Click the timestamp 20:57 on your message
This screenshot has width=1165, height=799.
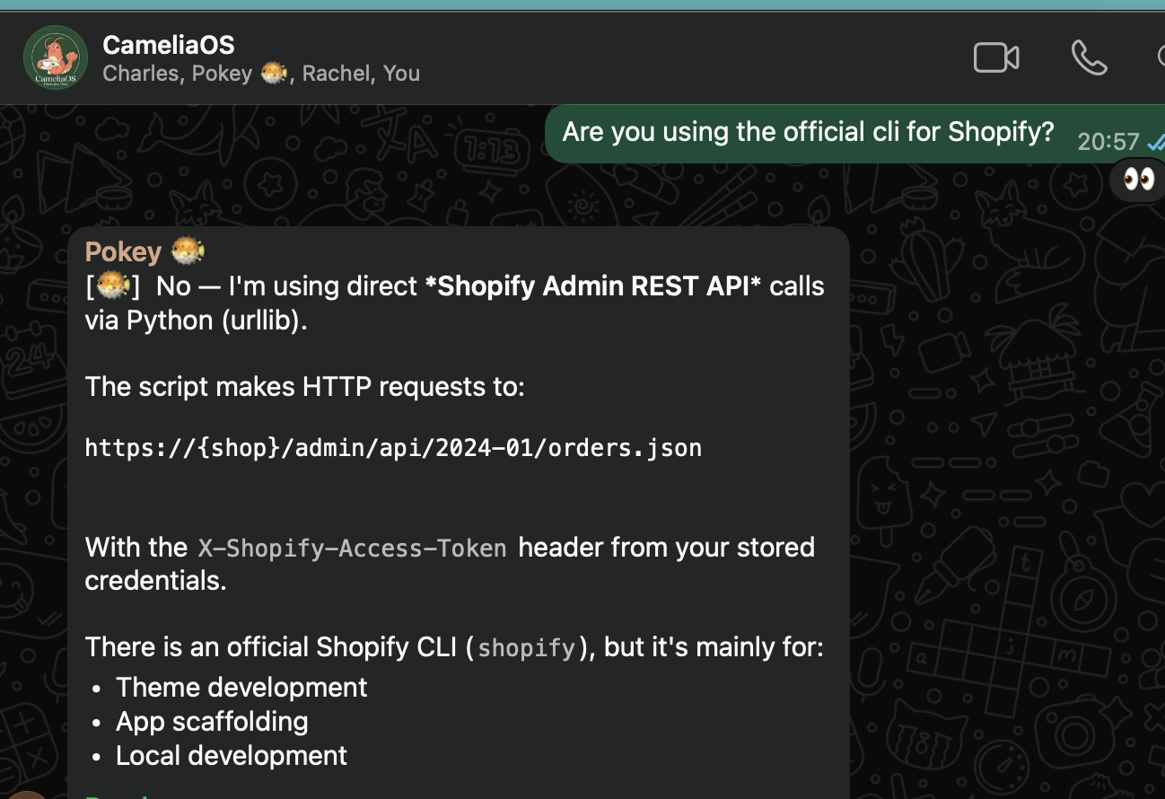(x=1109, y=141)
